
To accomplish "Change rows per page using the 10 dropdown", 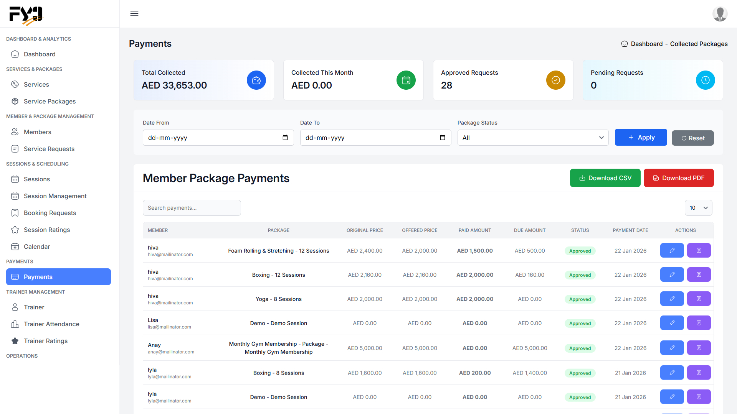I will [698, 208].
